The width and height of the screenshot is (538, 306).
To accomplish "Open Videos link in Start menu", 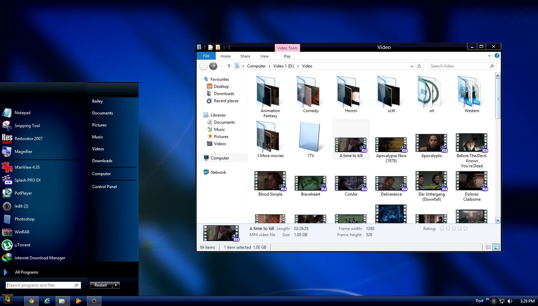I will pos(98,149).
